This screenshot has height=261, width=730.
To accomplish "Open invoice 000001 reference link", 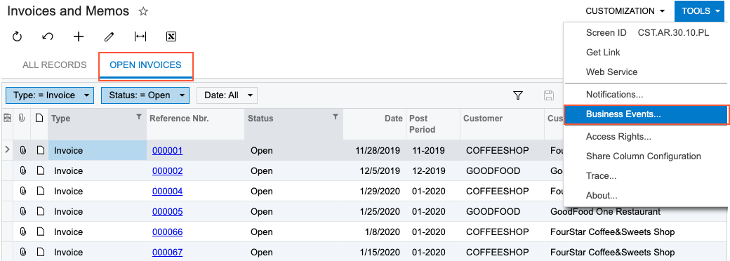I will [x=167, y=151].
